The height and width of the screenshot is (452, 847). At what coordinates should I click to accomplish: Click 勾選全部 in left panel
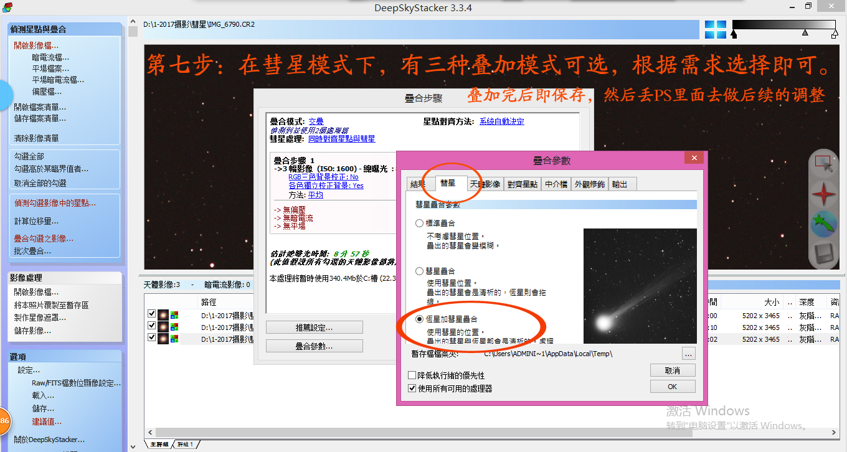tap(29, 156)
